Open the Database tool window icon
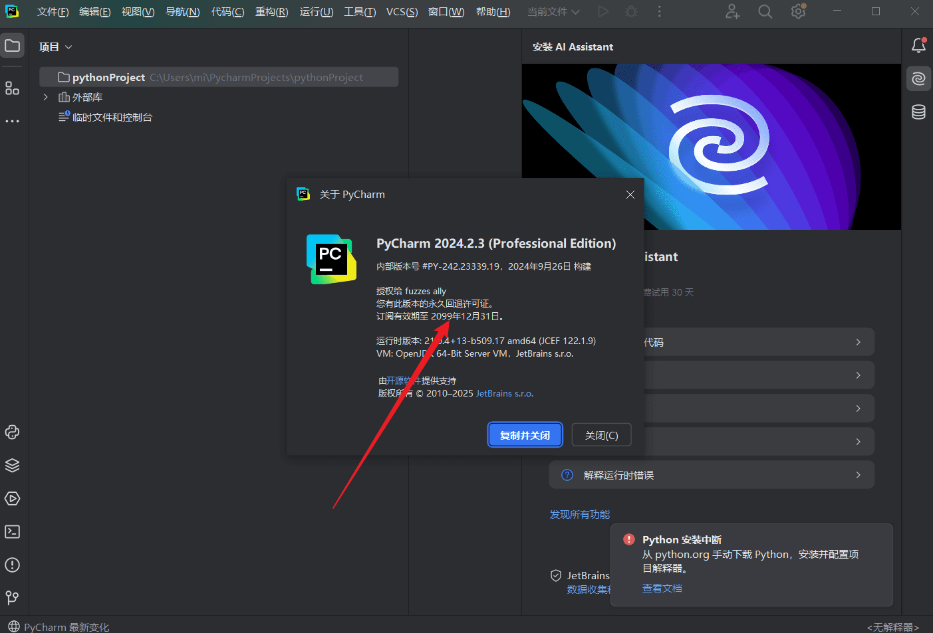 point(918,112)
